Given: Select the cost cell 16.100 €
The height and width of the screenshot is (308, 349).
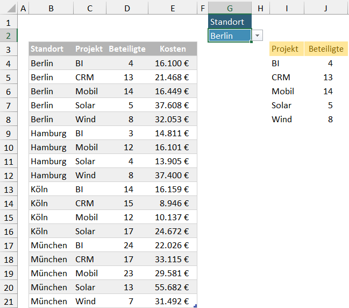Looking at the screenshot, I should [x=173, y=64].
